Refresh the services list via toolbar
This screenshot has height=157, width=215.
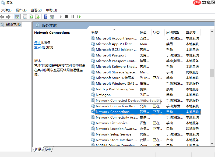[x=31, y=17]
